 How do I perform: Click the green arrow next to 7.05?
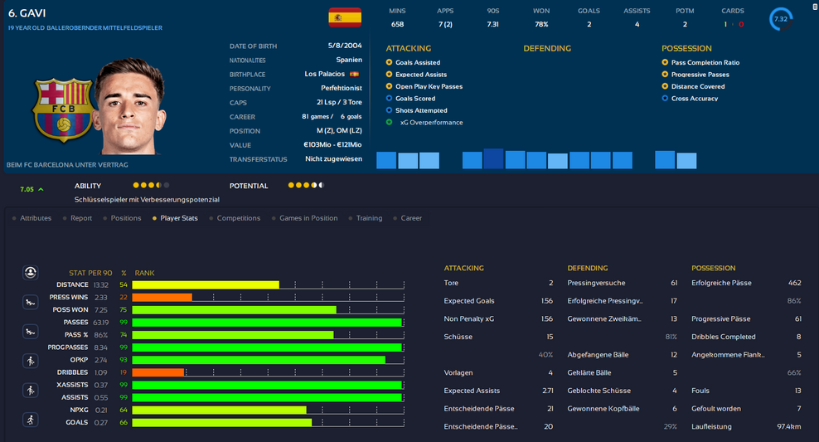tap(41, 190)
